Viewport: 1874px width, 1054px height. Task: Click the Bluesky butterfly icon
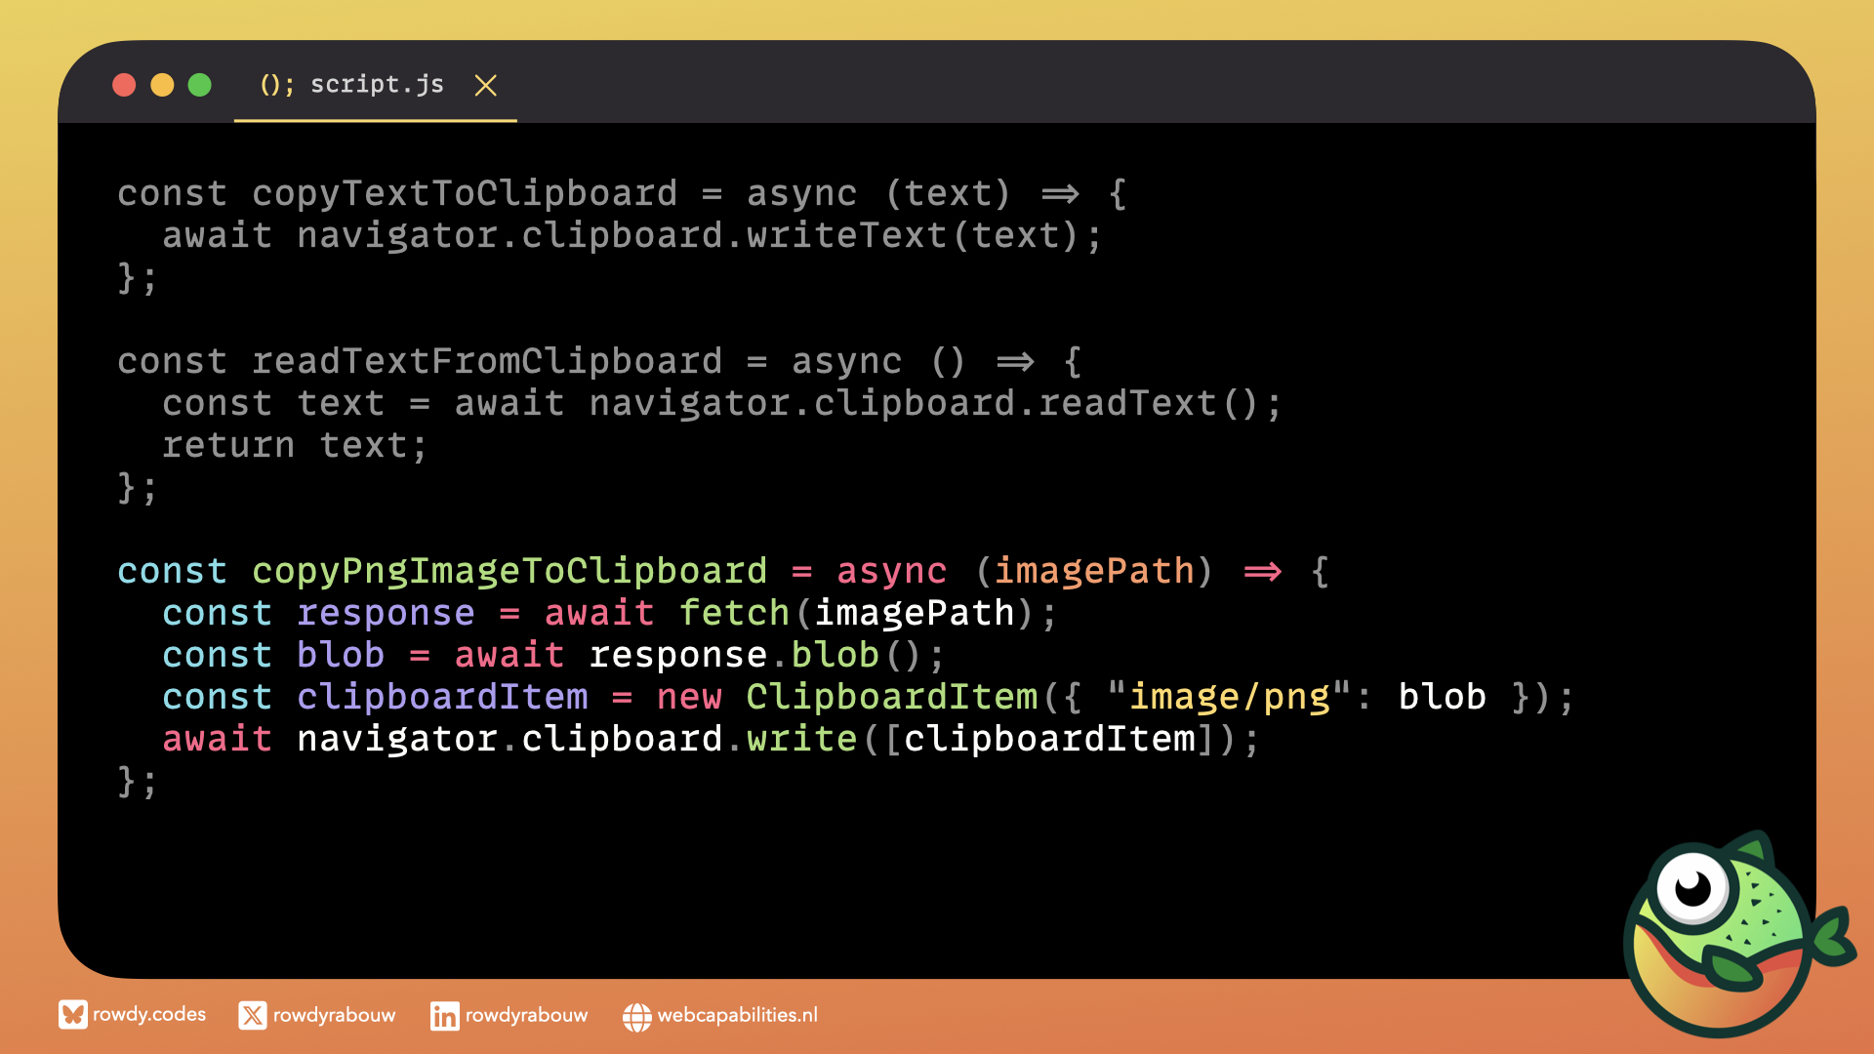(72, 1015)
